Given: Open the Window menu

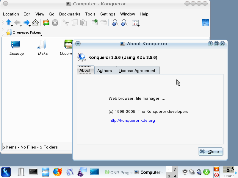Looking at the screenshot, I should (x=128, y=14).
